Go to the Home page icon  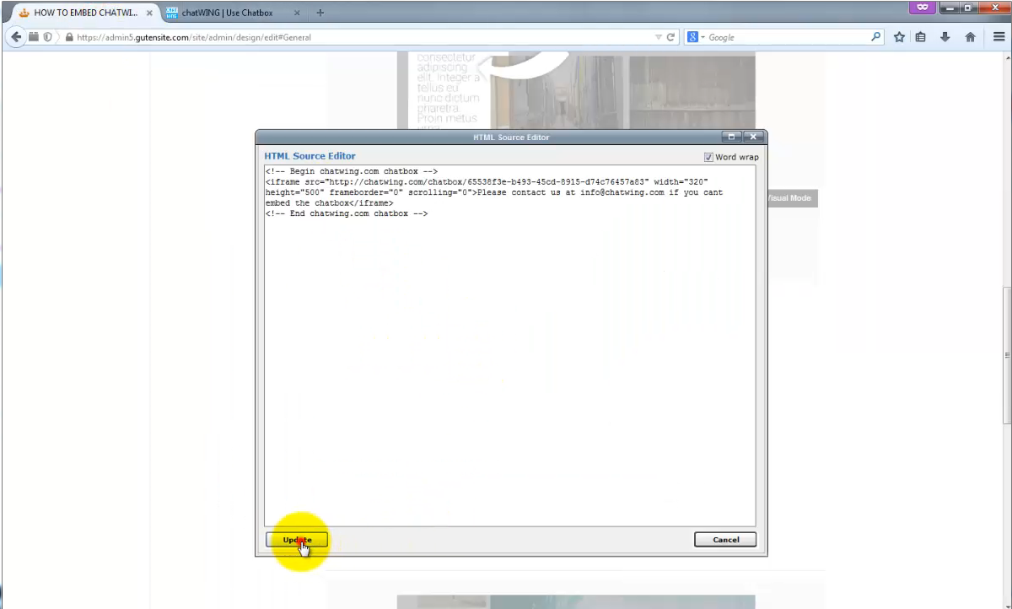tap(970, 37)
